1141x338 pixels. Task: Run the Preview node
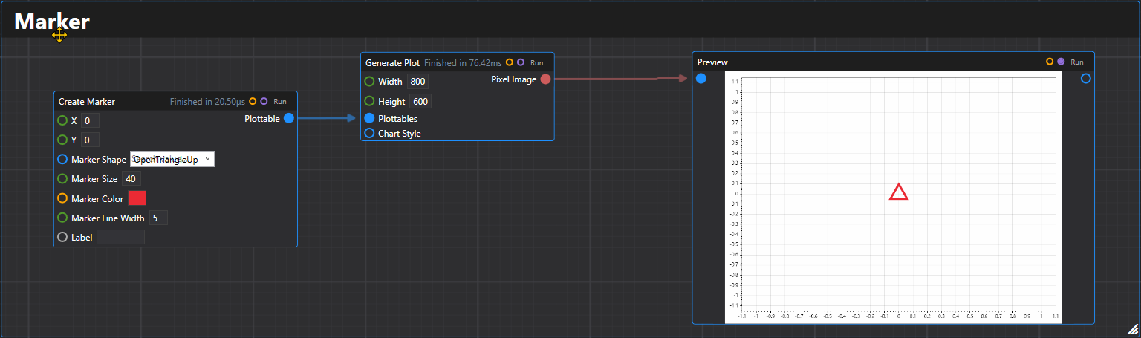1076,62
